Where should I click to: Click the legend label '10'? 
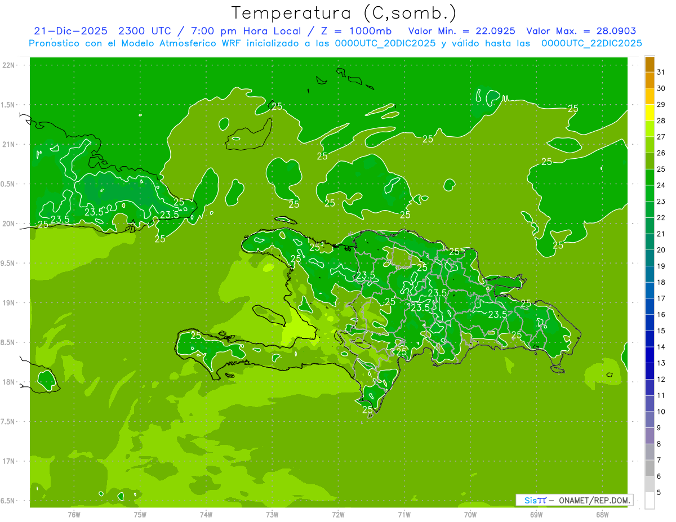coord(661,412)
